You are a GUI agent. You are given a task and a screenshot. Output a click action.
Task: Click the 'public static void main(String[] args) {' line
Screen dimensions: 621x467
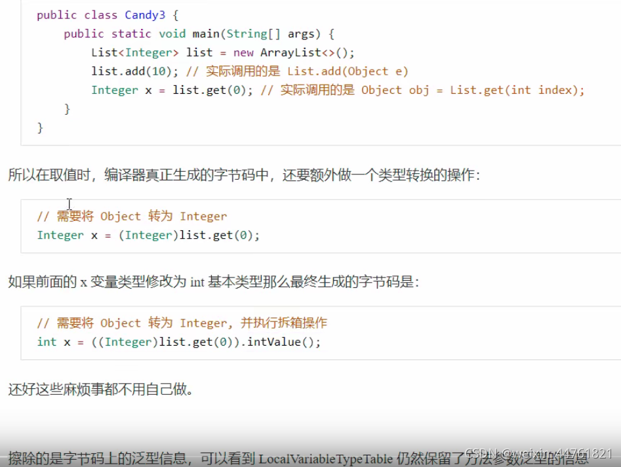point(199,34)
